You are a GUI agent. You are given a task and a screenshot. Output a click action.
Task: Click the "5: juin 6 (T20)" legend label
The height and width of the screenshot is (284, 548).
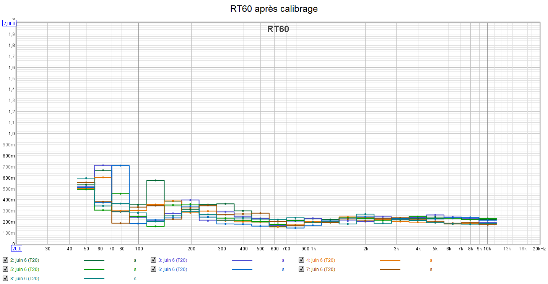click(24, 269)
